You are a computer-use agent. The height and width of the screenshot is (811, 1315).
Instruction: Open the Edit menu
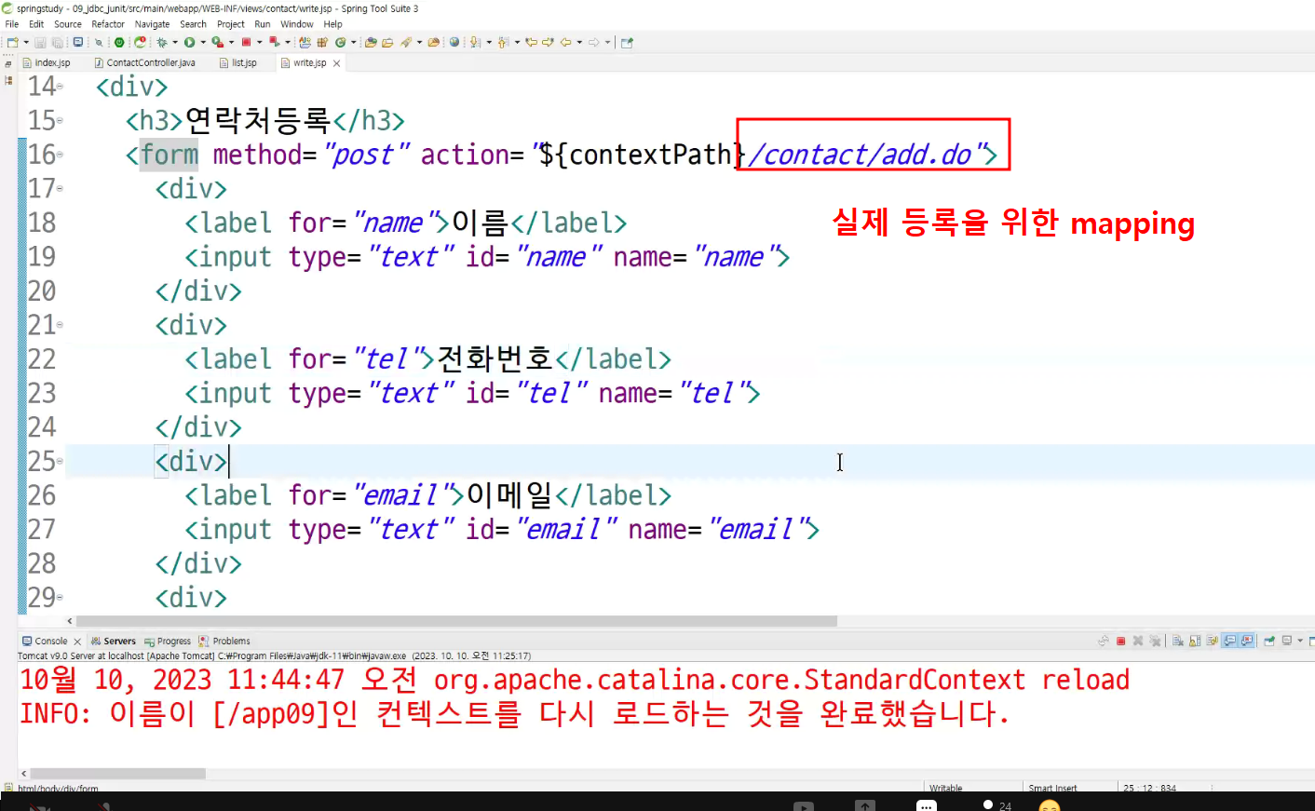36,24
